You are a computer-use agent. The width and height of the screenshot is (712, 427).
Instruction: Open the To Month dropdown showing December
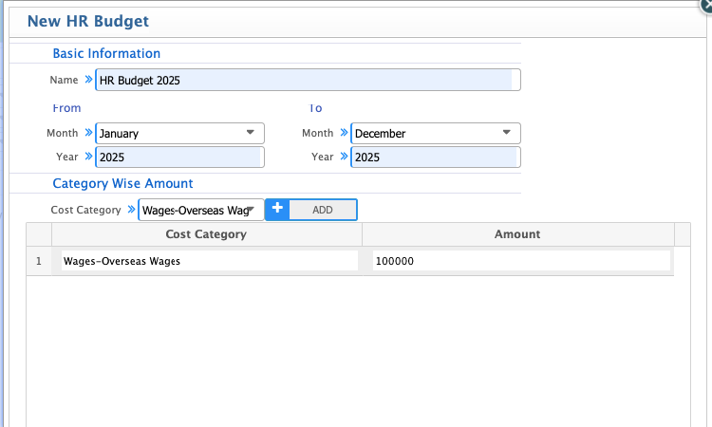436,133
